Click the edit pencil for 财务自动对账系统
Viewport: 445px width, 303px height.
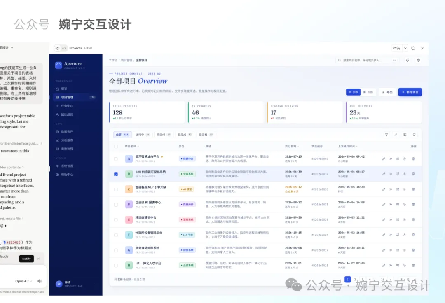pyautogui.click(x=384, y=250)
